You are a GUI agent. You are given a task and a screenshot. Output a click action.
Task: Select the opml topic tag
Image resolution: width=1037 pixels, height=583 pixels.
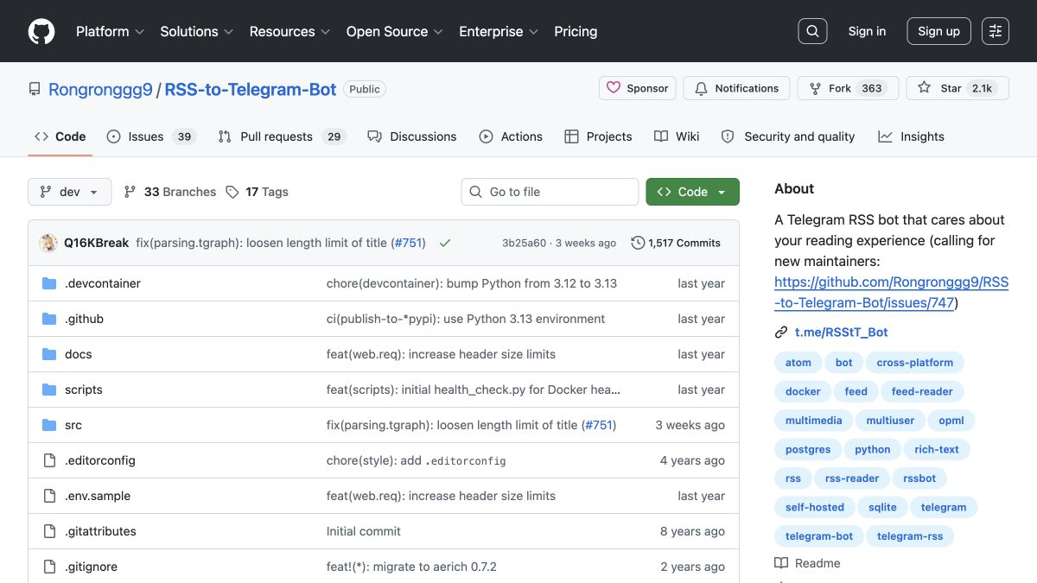click(951, 421)
